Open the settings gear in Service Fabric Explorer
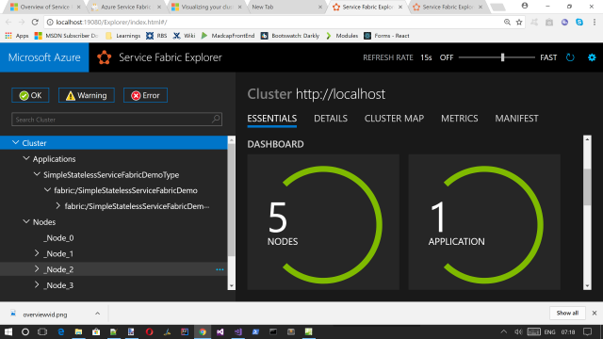The height and width of the screenshot is (339, 603). click(x=592, y=57)
